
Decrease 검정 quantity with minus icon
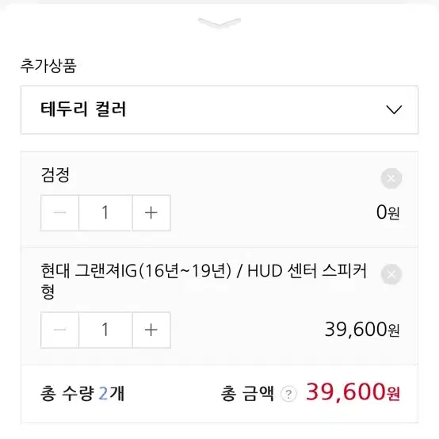[59, 213]
